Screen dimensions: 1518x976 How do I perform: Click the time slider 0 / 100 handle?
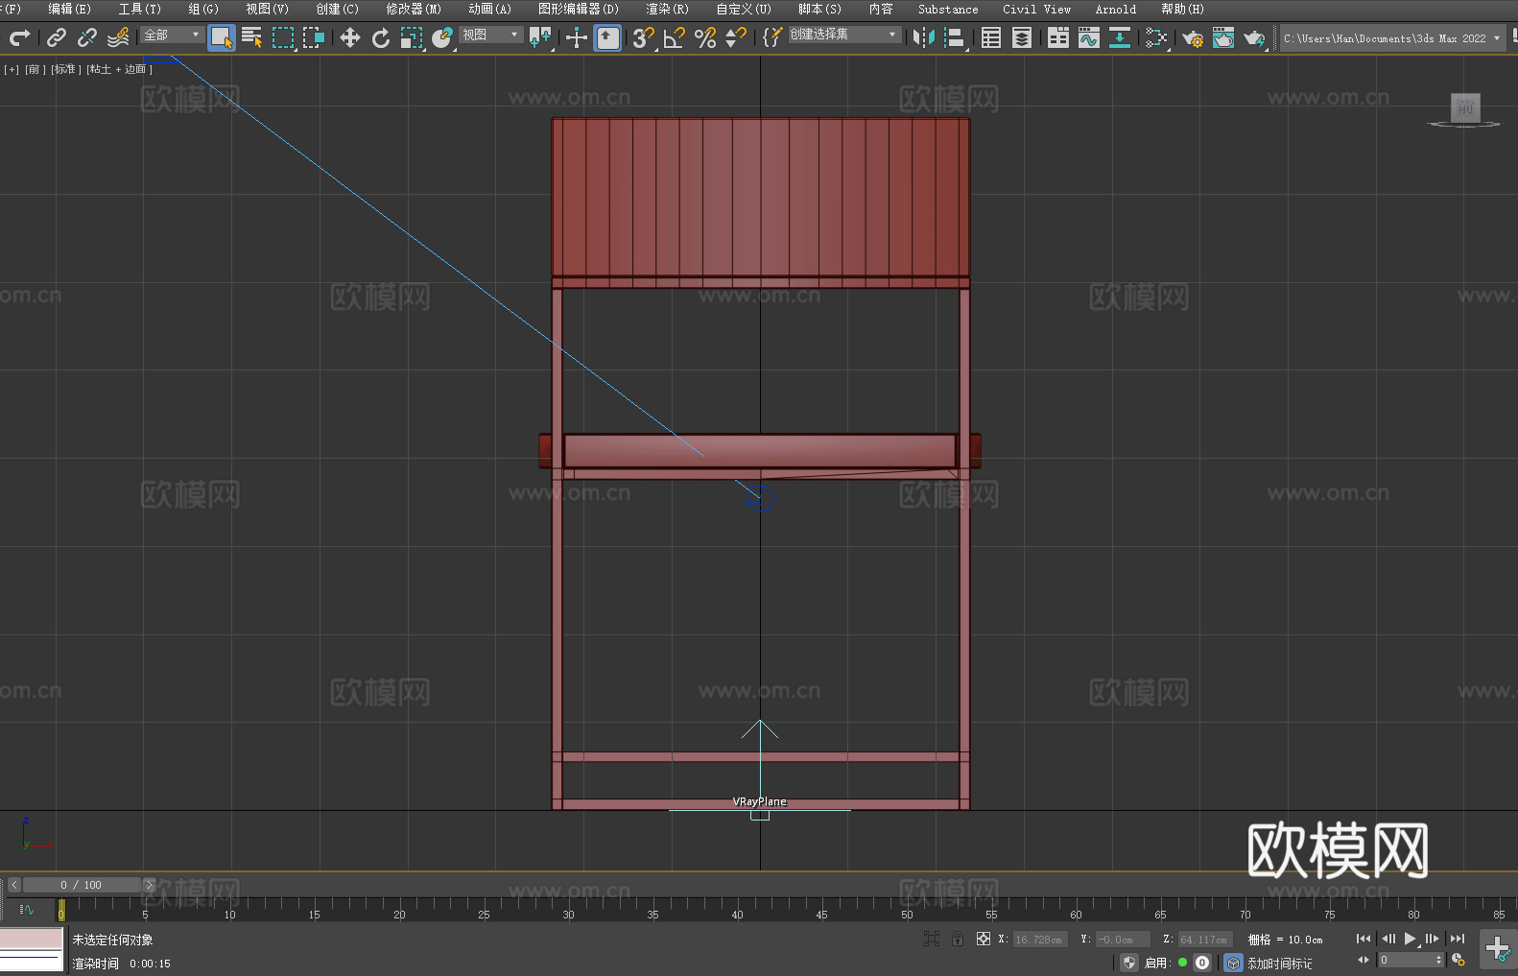click(x=82, y=885)
